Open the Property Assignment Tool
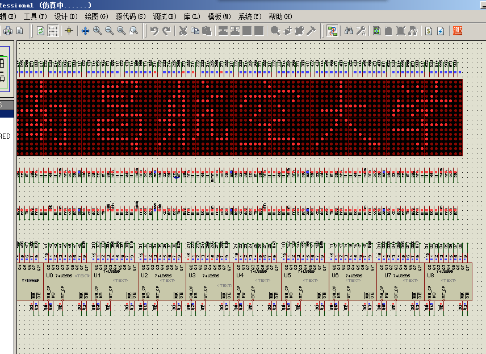This screenshot has width=486, height=354. [361, 31]
